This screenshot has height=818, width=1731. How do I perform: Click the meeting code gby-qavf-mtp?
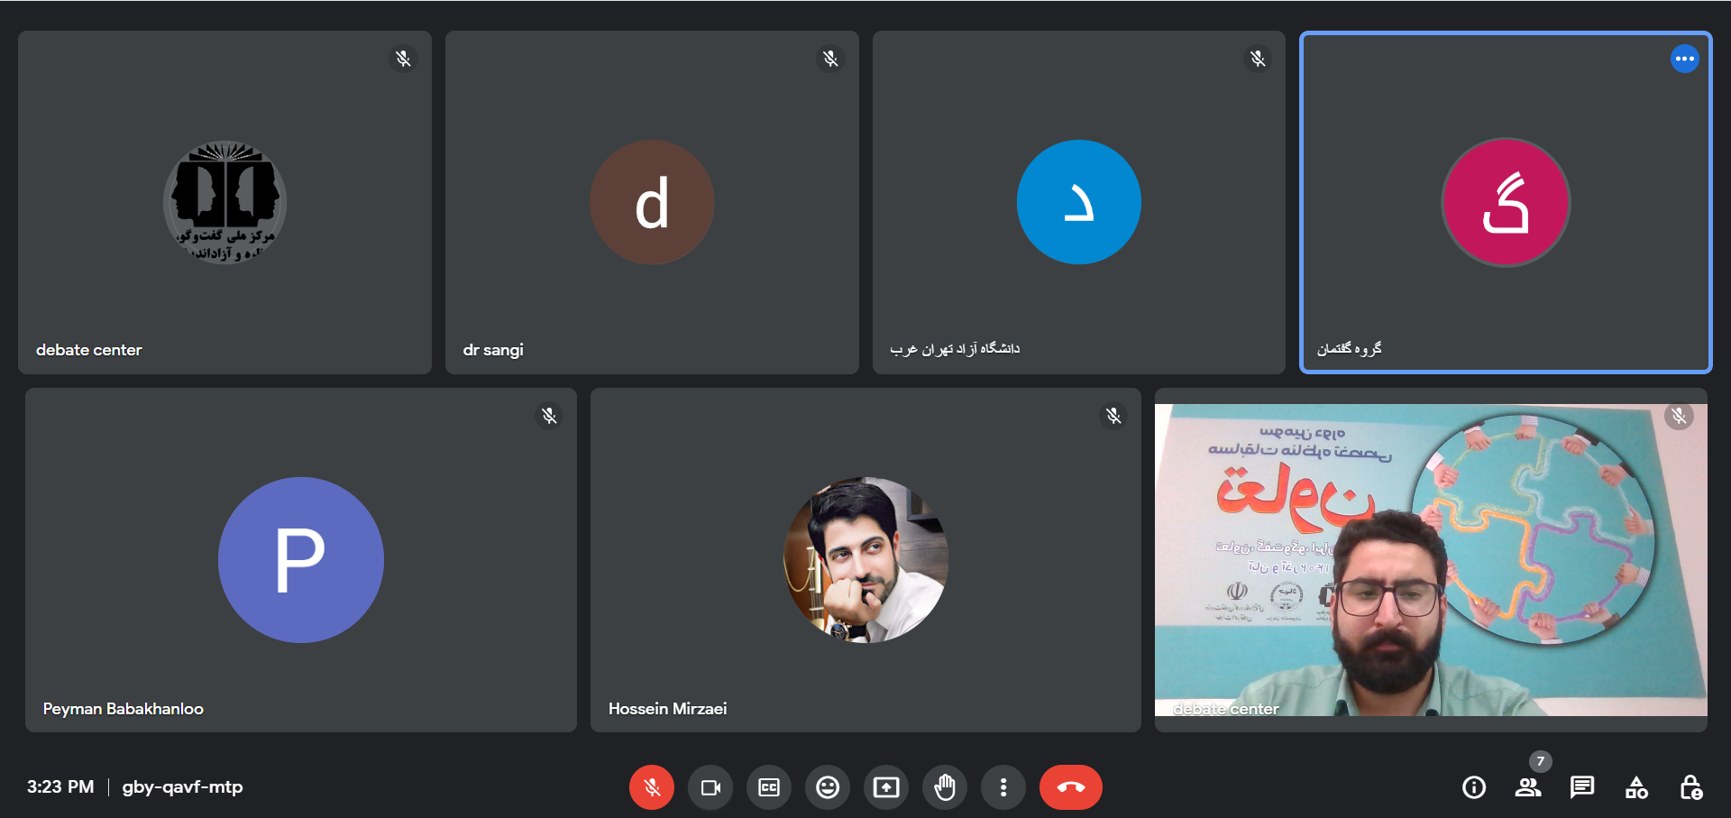point(182,787)
